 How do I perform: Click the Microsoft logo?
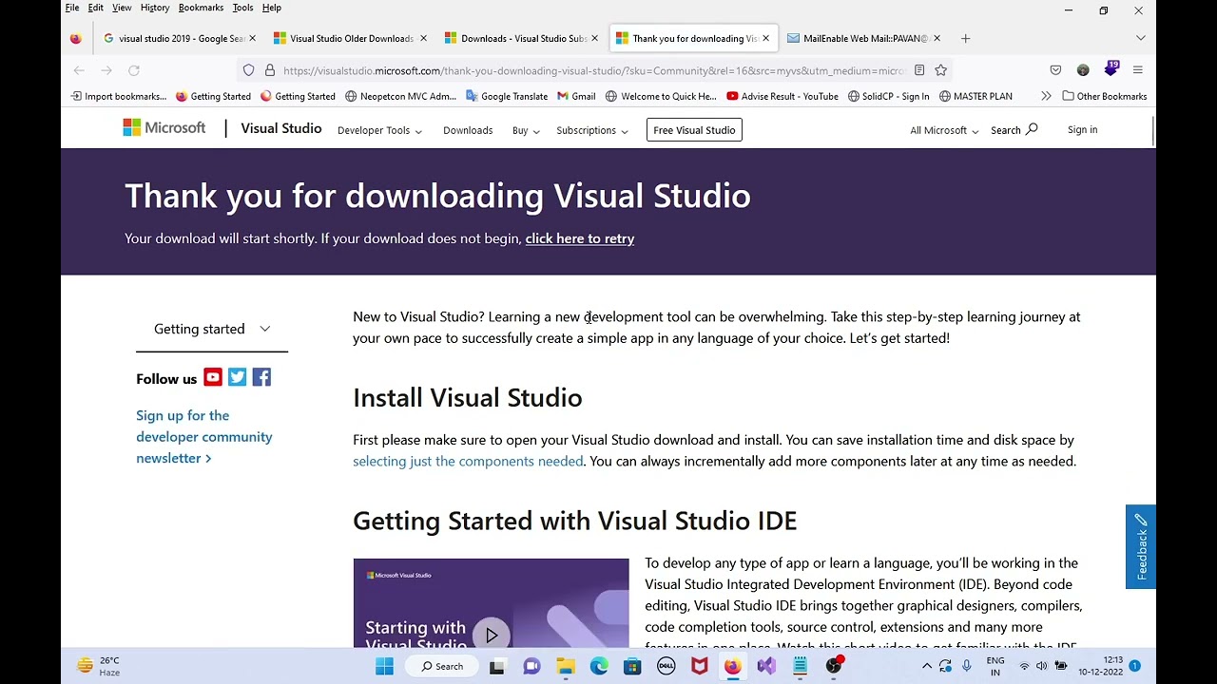tap(164, 128)
